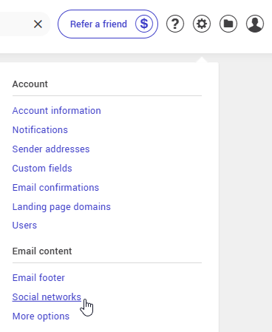The width and height of the screenshot is (272, 332).
Task: Open the help question mark icon
Action: click(175, 24)
